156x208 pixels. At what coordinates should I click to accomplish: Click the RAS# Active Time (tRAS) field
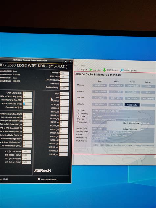pos(27,104)
